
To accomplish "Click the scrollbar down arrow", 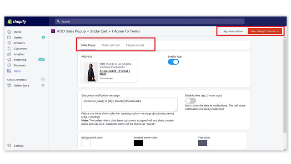I will 285,149.
